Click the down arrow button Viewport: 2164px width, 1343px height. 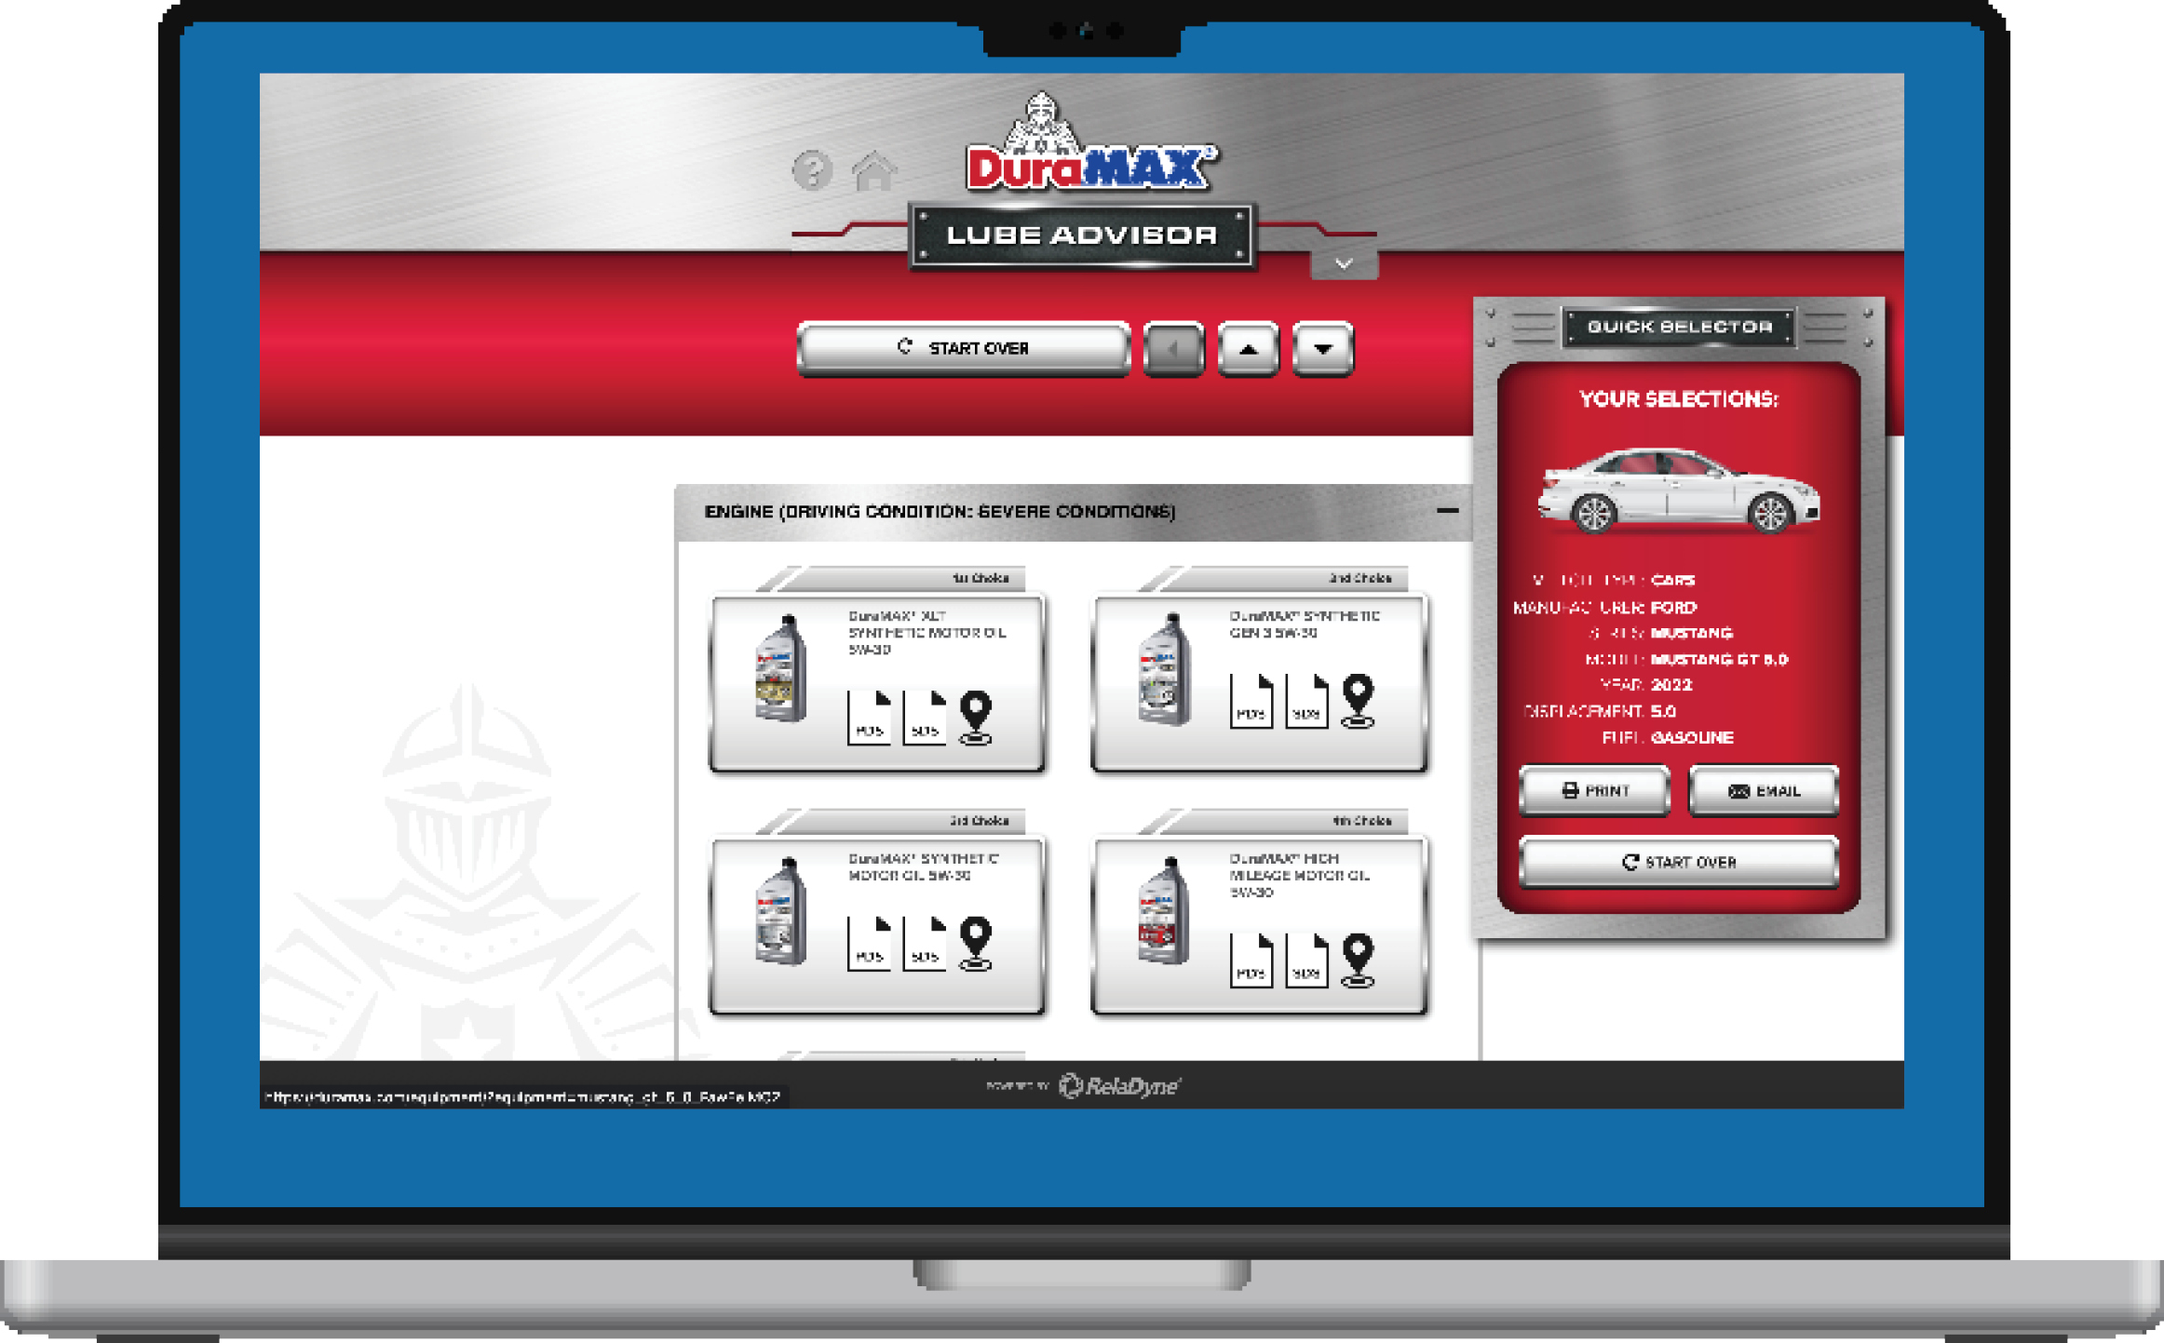pos(1323,349)
